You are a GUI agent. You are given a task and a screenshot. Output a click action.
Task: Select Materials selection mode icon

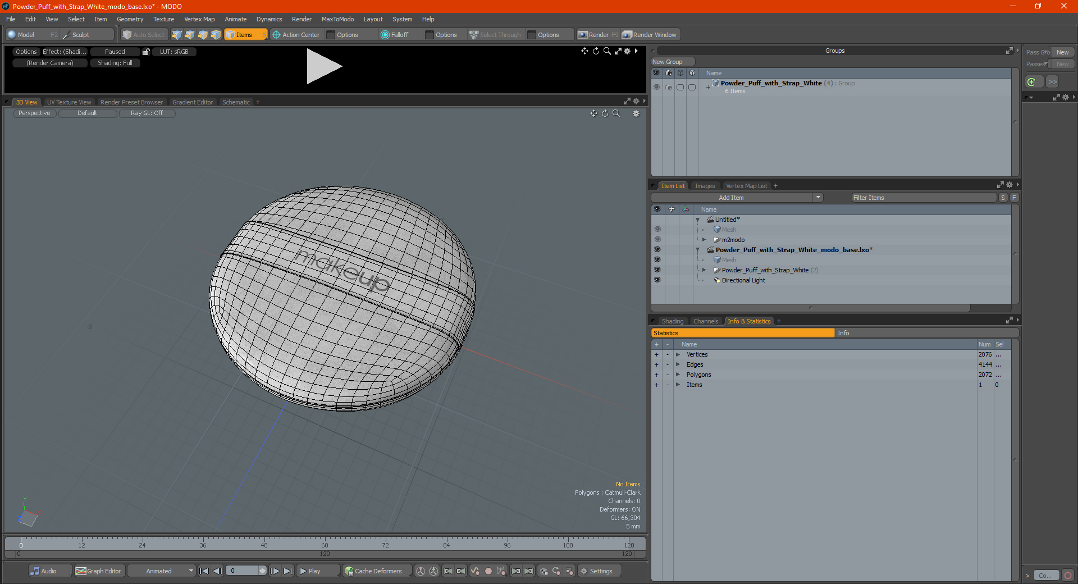tap(216, 35)
